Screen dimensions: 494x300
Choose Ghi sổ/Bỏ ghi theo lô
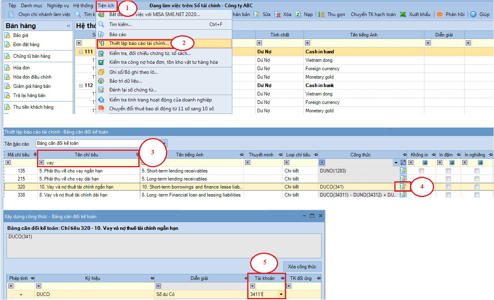[x=164, y=72]
